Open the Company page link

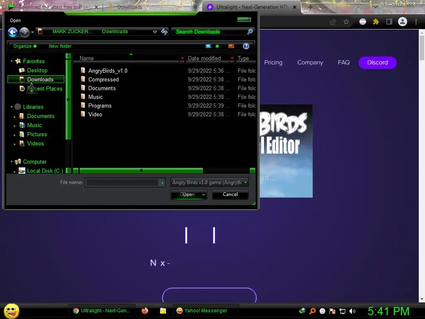(310, 62)
